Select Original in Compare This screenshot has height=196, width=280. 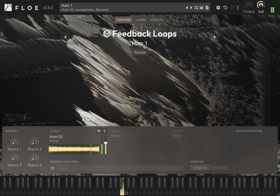(200, 168)
